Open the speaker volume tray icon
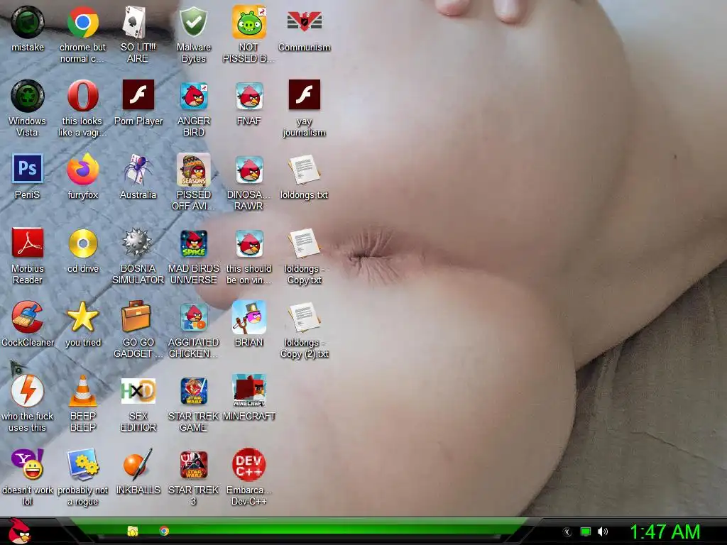This screenshot has width=727, height=545. click(602, 532)
